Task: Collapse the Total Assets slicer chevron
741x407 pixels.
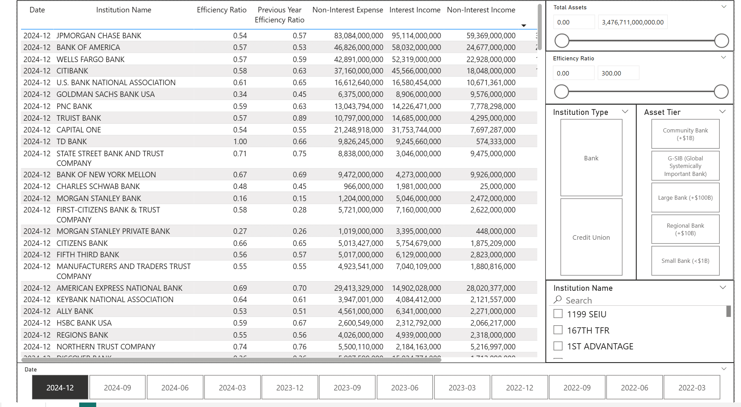Action: pyautogui.click(x=724, y=7)
